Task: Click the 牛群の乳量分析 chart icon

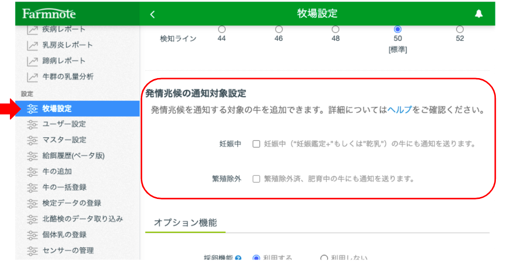Action: pos(32,77)
